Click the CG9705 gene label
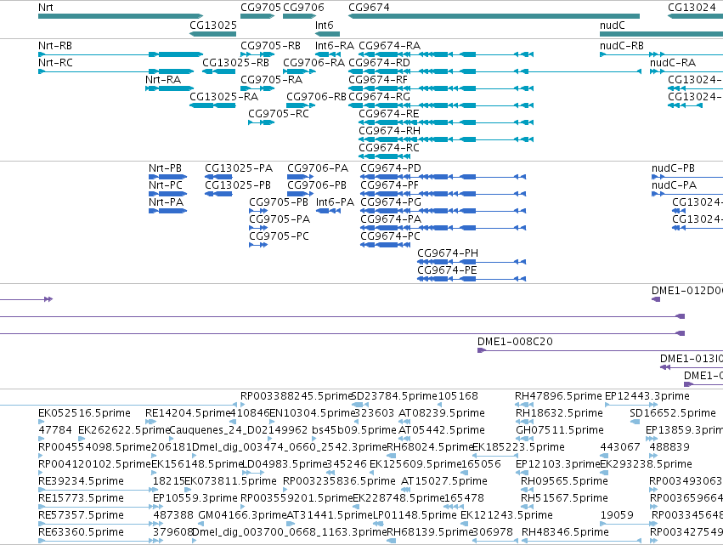 click(x=261, y=8)
